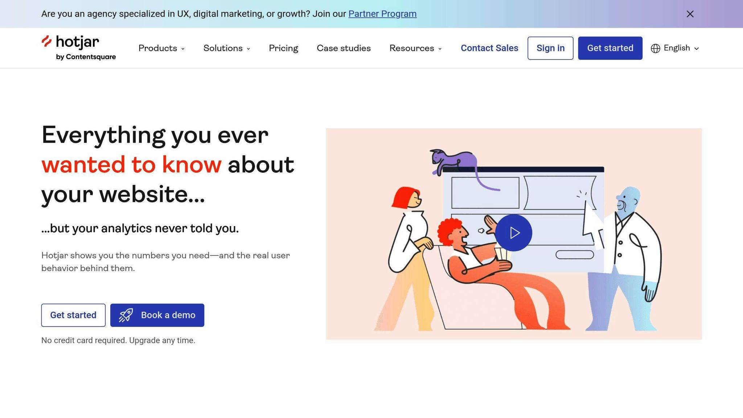The height and width of the screenshot is (418, 743).
Task: Click the Hotjar logo icon
Action: click(x=46, y=41)
